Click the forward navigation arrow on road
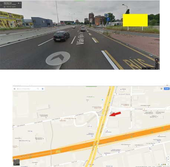The image size is (170, 167). tap(58, 58)
